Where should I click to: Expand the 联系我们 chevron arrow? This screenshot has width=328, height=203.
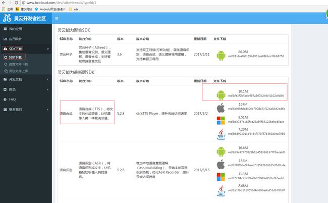click(48, 110)
